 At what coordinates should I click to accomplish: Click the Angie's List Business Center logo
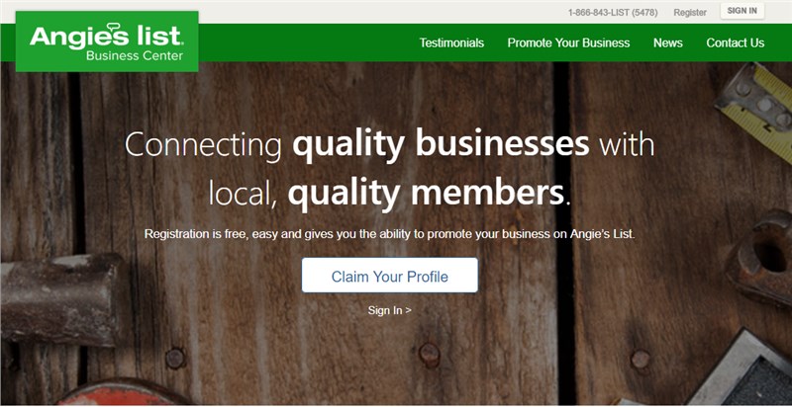(107, 41)
